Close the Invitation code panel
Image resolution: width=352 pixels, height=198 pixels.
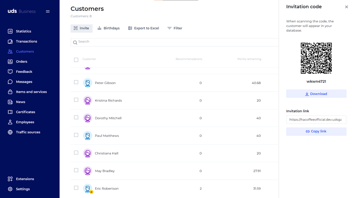346,7
